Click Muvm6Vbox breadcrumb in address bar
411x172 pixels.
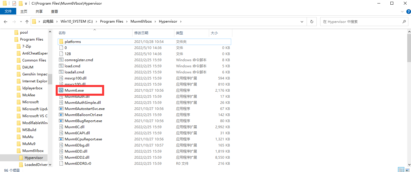[x=141, y=21]
